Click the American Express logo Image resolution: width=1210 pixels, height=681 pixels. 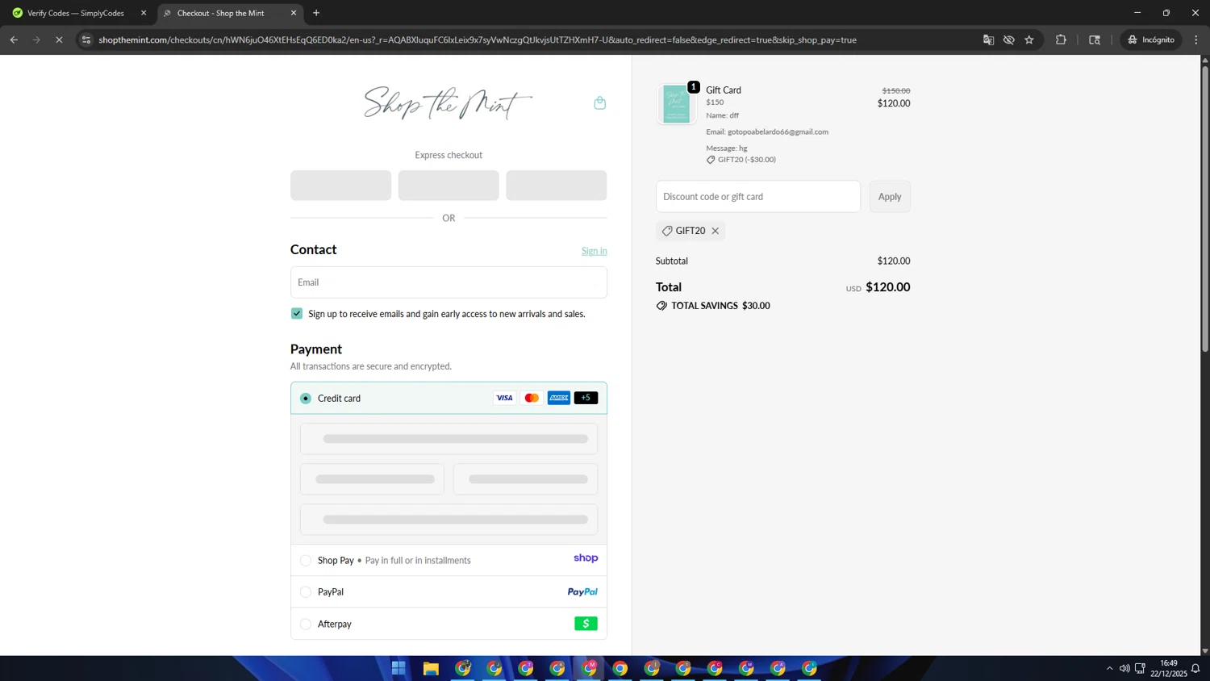tap(559, 398)
